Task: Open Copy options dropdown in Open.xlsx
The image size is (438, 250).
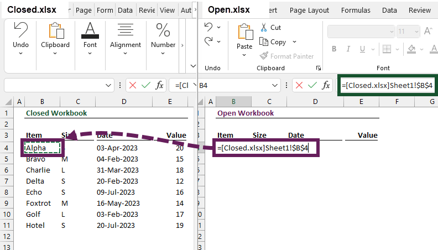Action: 294,42
